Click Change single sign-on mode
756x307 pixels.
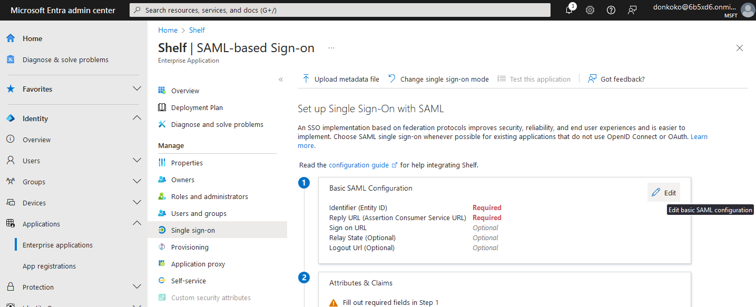(x=444, y=79)
